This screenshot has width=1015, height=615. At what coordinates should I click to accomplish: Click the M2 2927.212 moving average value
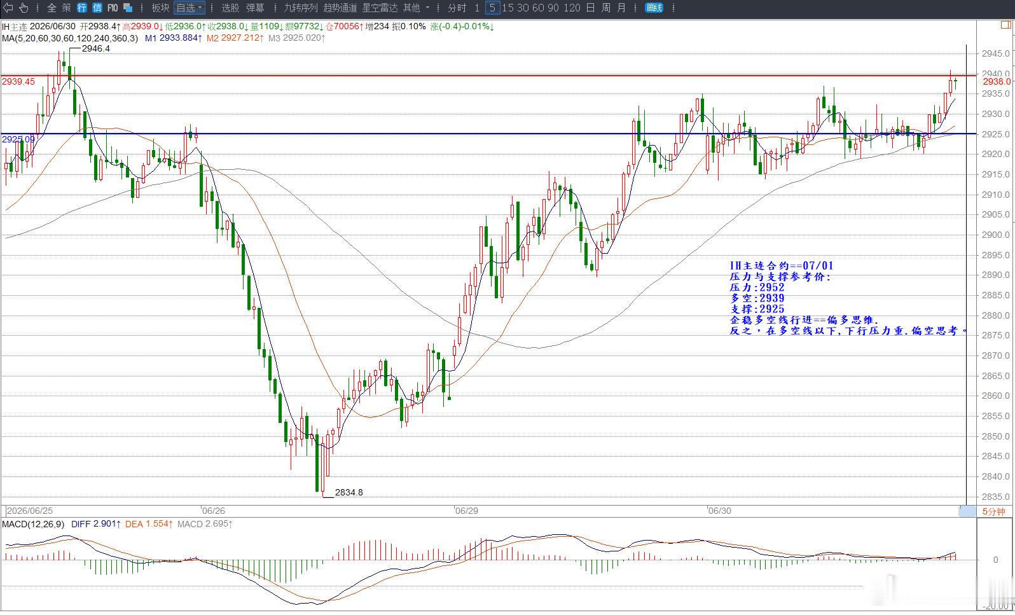point(234,38)
